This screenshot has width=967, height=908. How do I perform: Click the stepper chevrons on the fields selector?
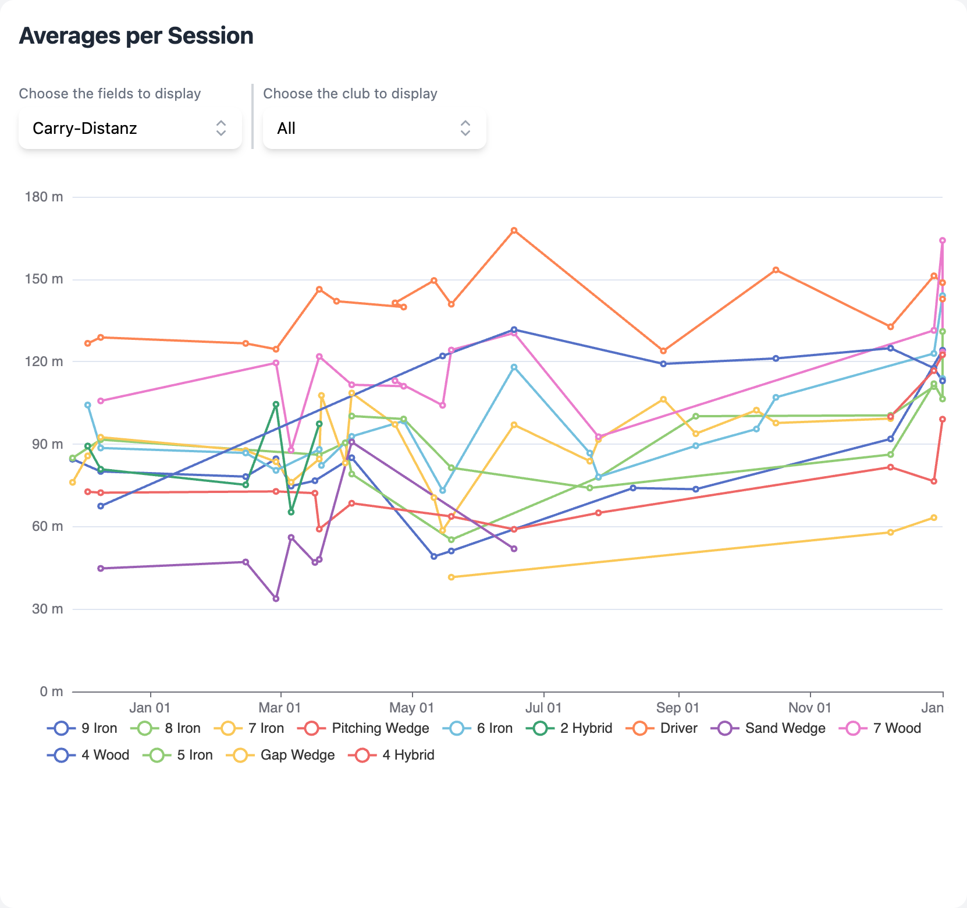(x=222, y=129)
